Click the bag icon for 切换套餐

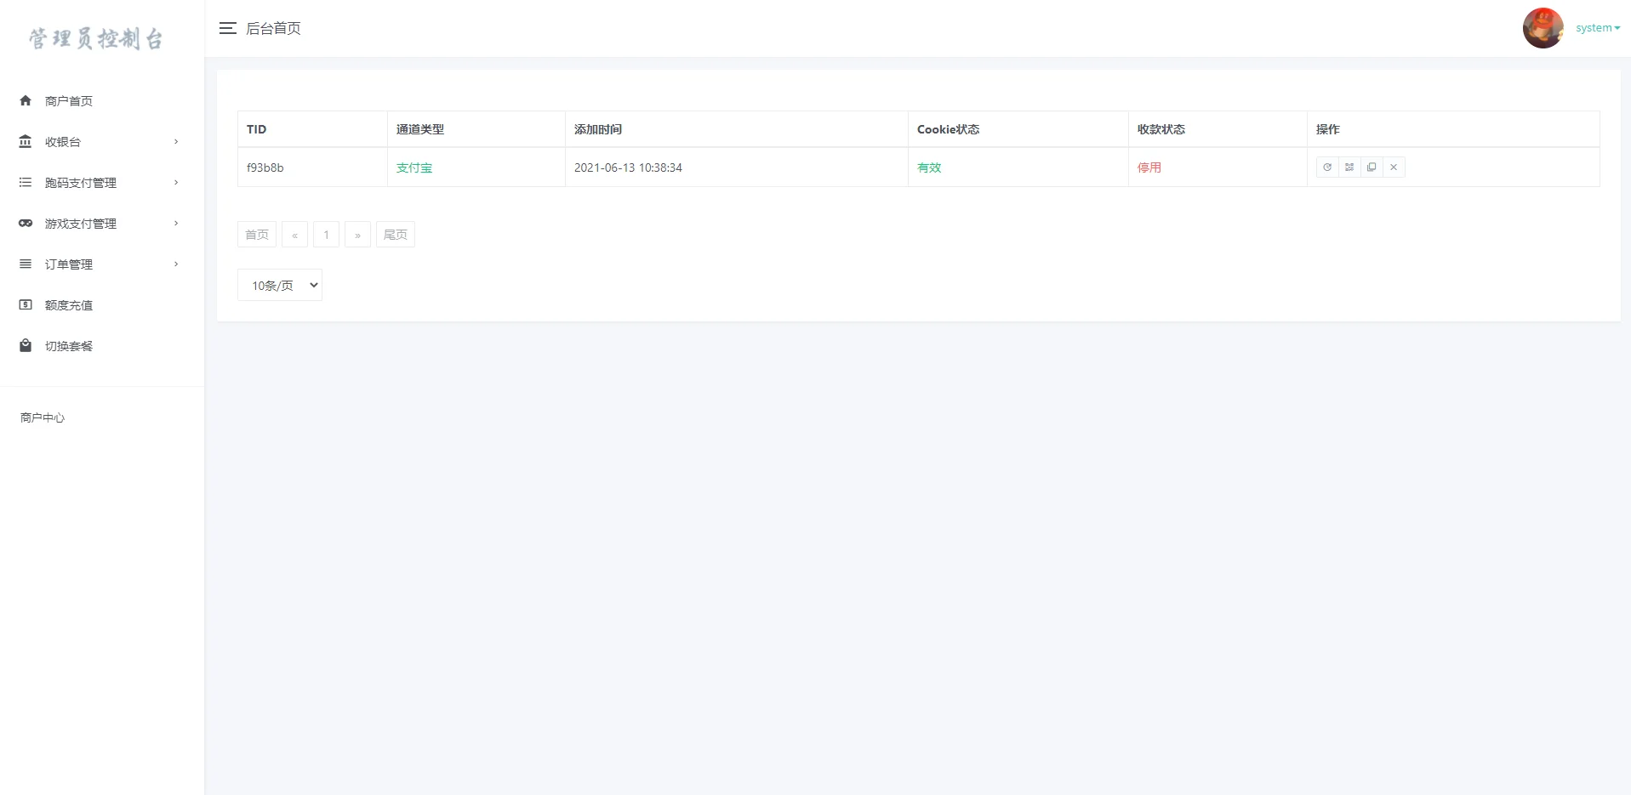click(x=26, y=345)
